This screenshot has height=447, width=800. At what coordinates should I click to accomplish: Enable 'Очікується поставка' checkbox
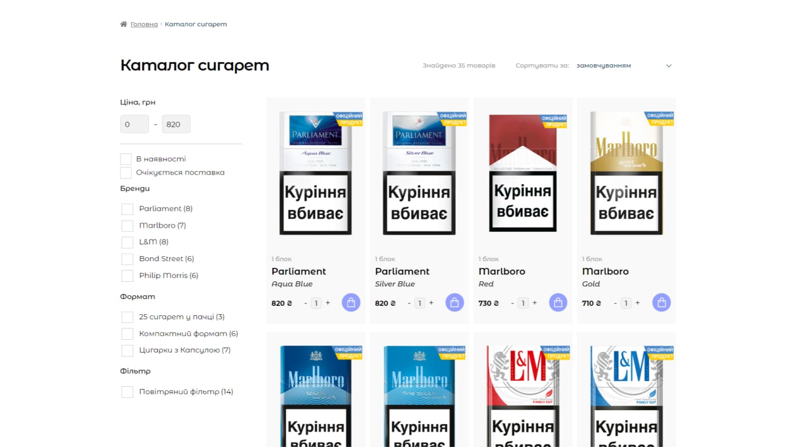[126, 172]
